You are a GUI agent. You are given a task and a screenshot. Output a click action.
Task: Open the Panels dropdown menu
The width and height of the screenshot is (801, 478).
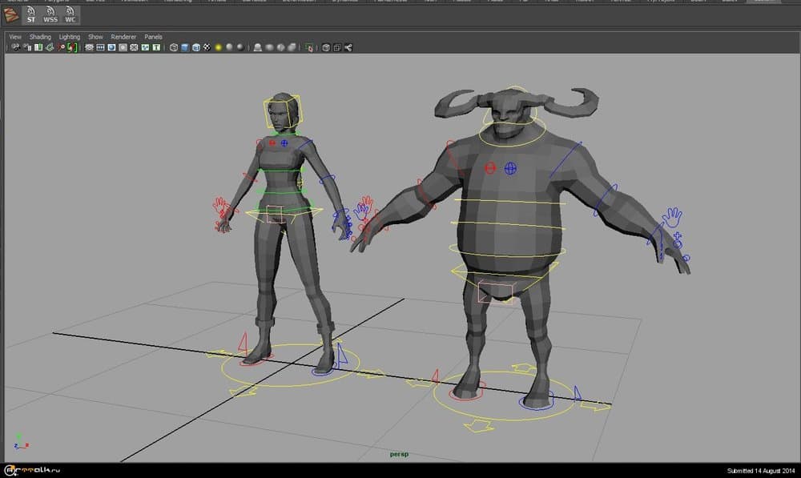pyautogui.click(x=153, y=37)
